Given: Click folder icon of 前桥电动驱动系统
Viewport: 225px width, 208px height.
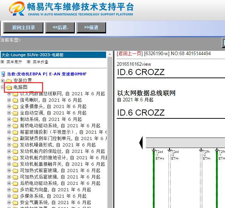Looking at the screenshot, I should tap(15, 126).
